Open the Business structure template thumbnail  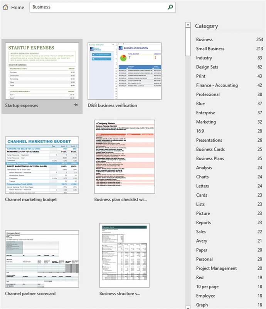coord(124,255)
